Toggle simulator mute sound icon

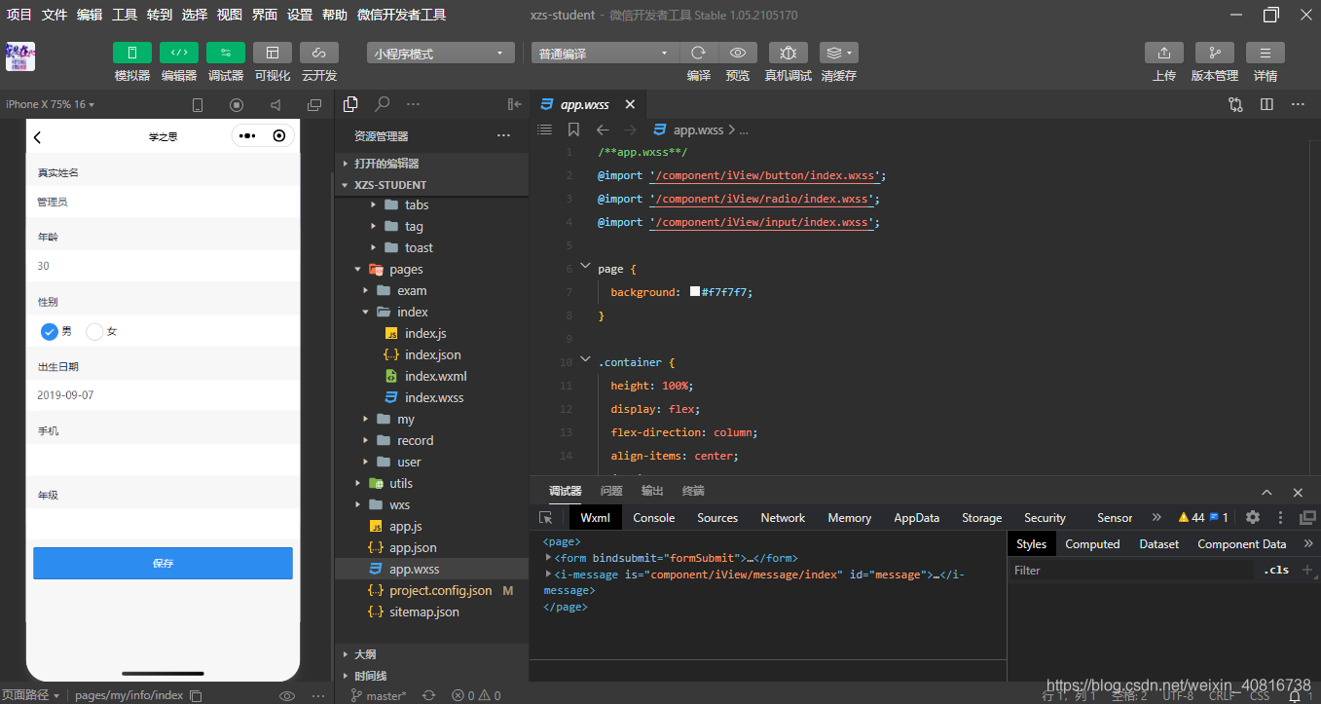pyautogui.click(x=275, y=105)
